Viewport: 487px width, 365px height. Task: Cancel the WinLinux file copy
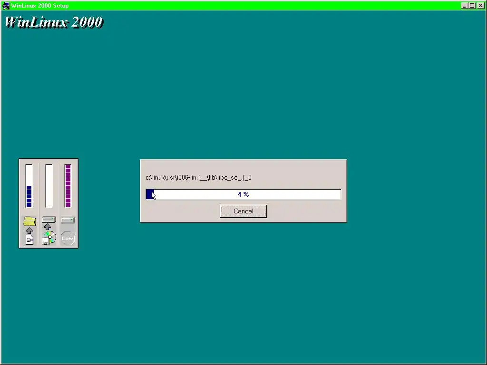(x=243, y=211)
